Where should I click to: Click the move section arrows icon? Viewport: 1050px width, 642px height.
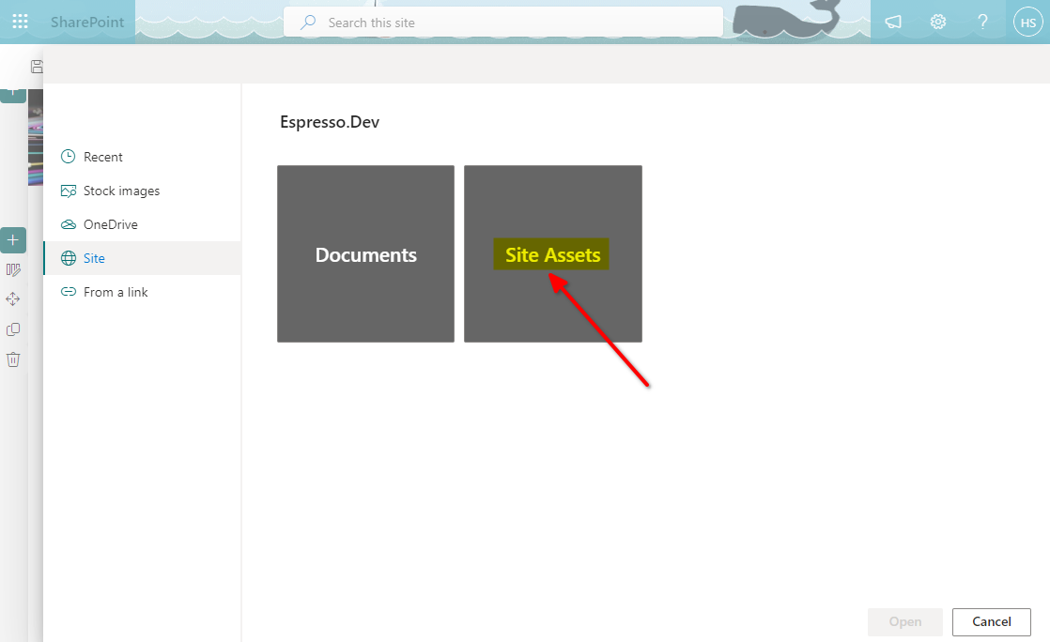point(13,299)
